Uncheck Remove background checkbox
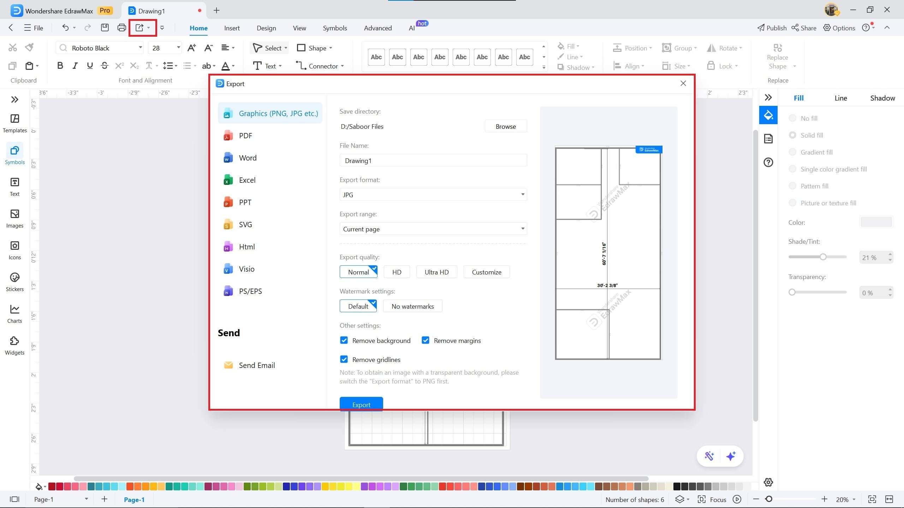 [x=344, y=340]
